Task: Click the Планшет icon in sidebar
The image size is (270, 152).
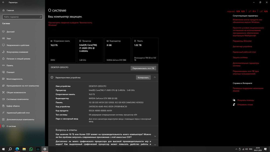Action: click(3, 72)
